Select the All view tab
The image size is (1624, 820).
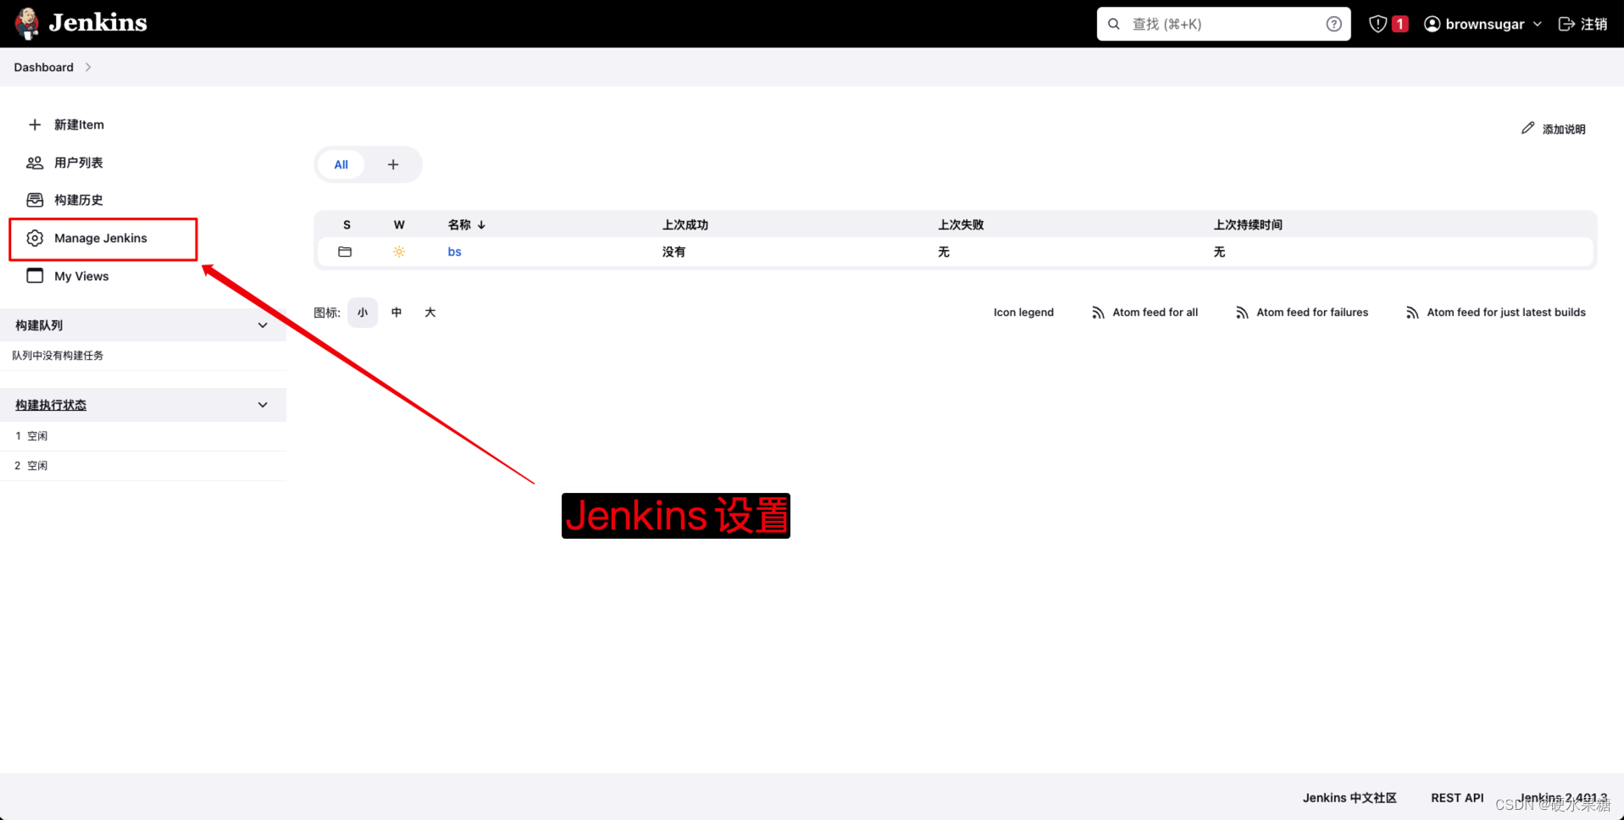point(341,164)
